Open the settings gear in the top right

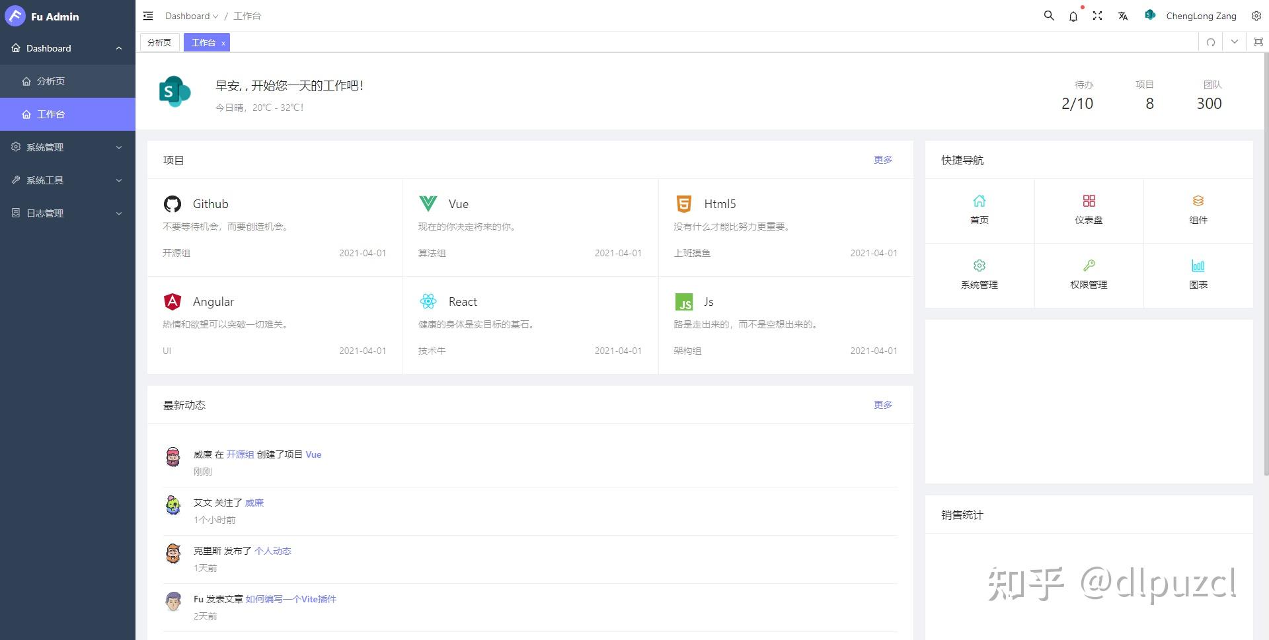pos(1255,15)
